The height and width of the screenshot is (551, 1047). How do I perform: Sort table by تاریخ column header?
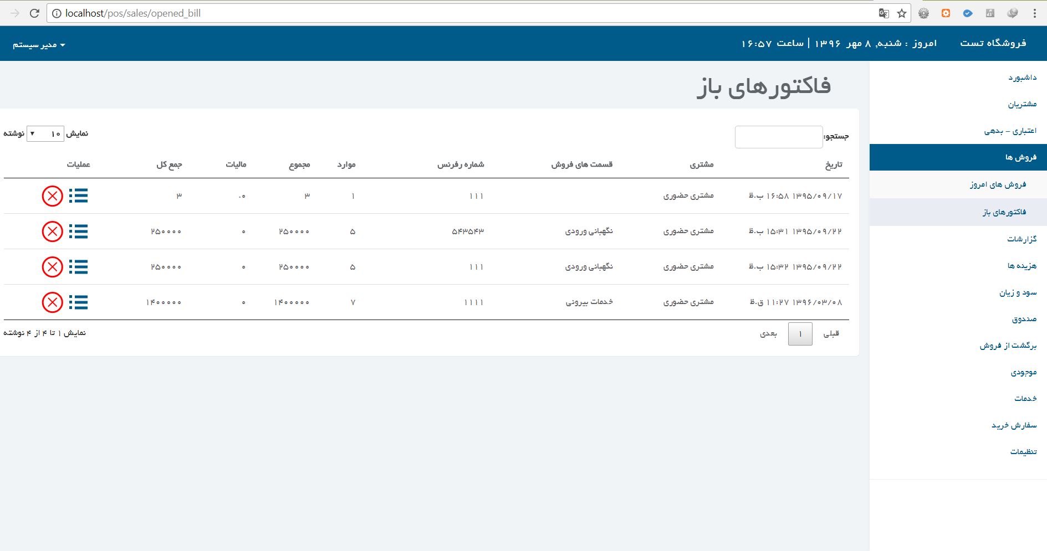pyautogui.click(x=834, y=164)
